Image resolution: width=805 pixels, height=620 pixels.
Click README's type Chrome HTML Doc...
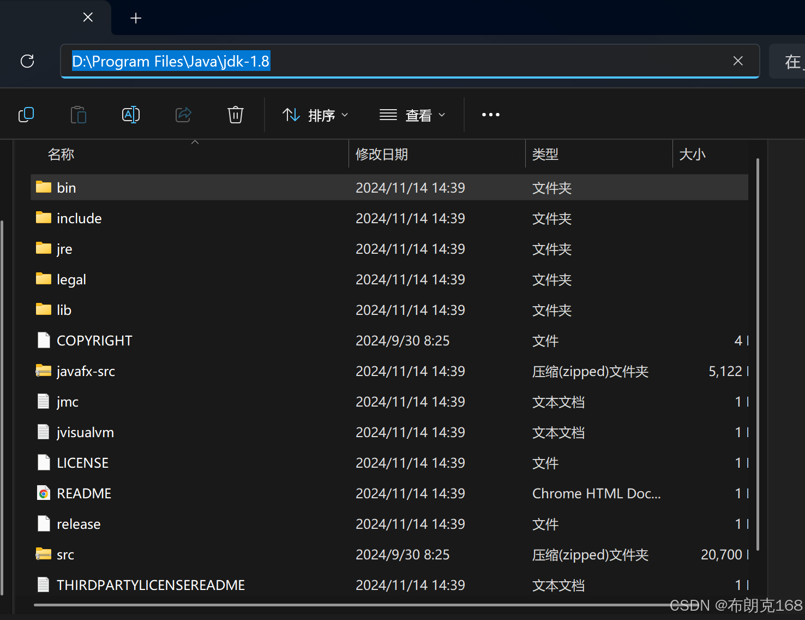tap(596, 493)
